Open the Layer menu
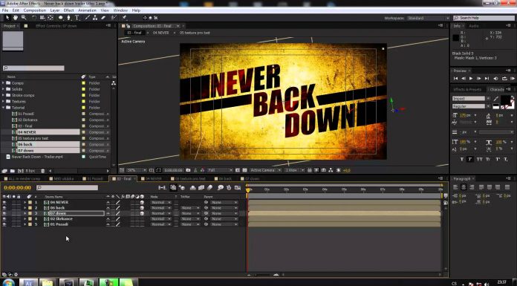This screenshot has height=286, width=517. [55, 10]
